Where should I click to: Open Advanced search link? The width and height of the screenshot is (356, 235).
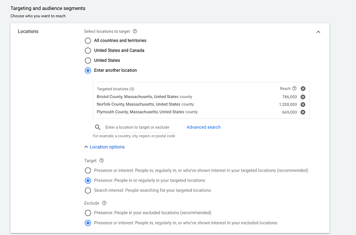point(204,127)
